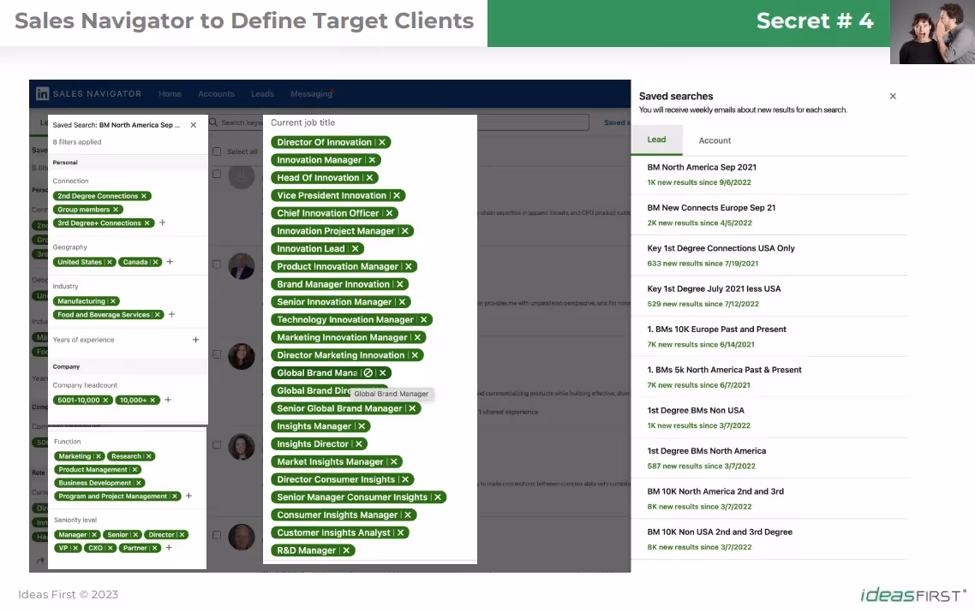The width and height of the screenshot is (975, 612).
Task: Add another Connection filter
Action: [x=162, y=223]
